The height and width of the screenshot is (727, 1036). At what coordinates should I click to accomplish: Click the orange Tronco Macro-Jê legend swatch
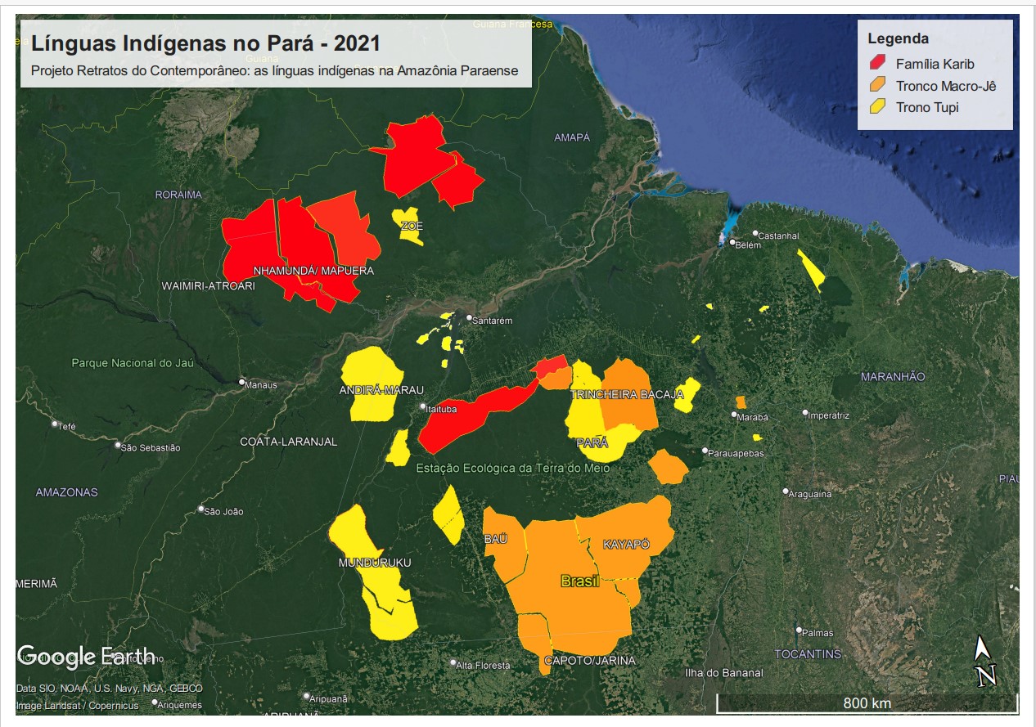click(878, 85)
